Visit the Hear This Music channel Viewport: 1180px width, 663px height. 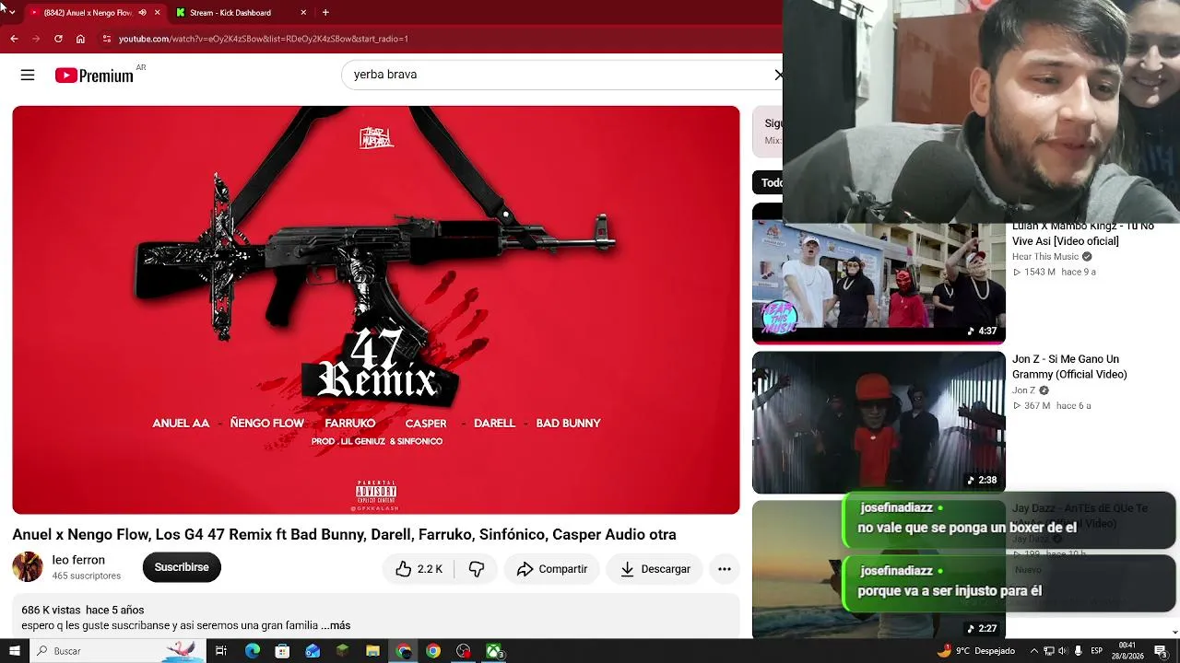tap(1045, 257)
